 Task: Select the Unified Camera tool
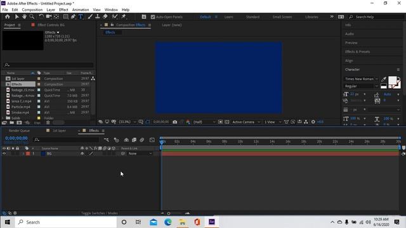[x=48, y=16]
